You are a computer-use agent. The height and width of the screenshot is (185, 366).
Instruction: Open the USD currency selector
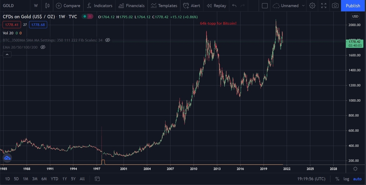coord(355,17)
